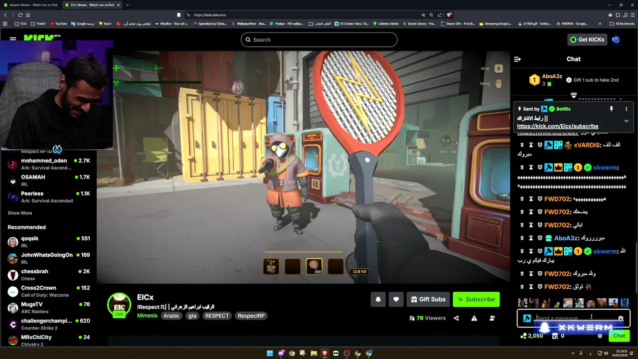Focus the Kick Search field
This screenshot has width=638, height=359.
pyautogui.click(x=319, y=40)
